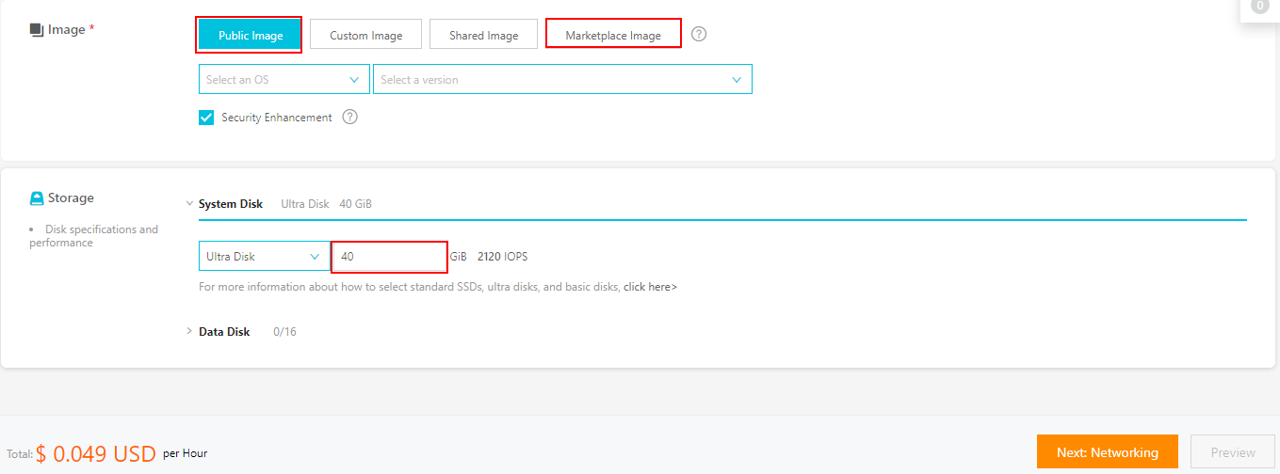The width and height of the screenshot is (1280, 474).
Task: Switch to the Custom Image tab
Action: click(x=365, y=36)
